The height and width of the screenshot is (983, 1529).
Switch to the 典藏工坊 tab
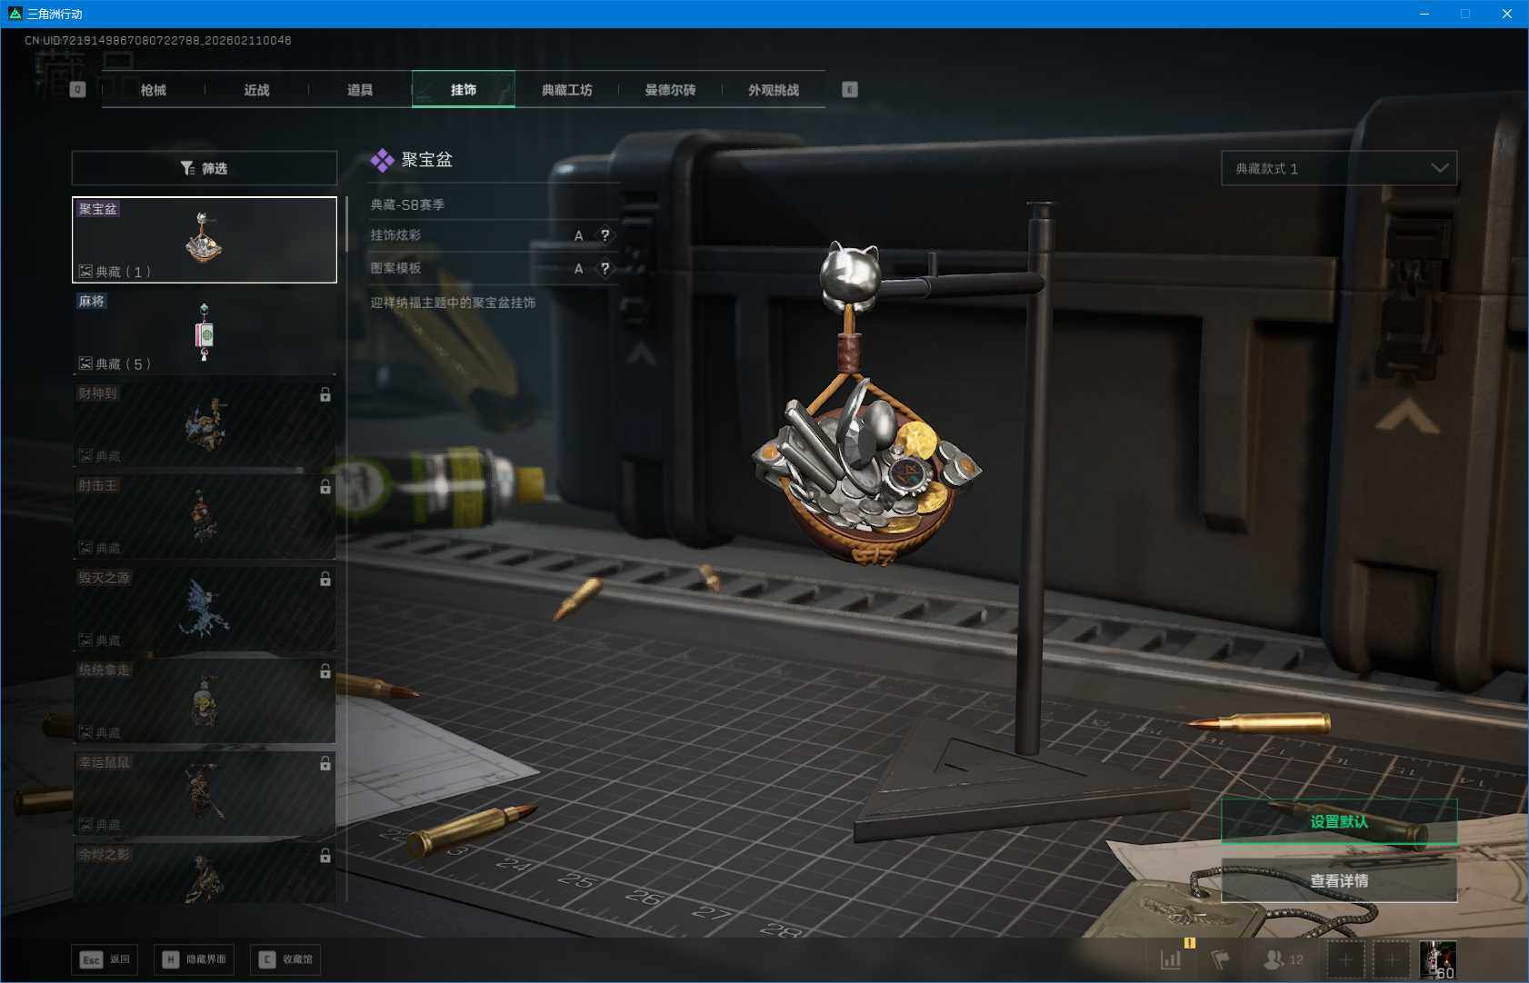(566, 90)
